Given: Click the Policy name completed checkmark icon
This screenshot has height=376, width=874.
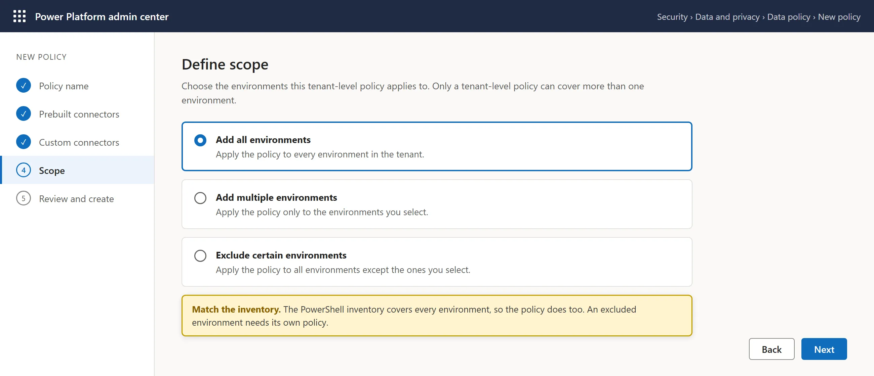Looking at the screenshot, I should 24,86.
